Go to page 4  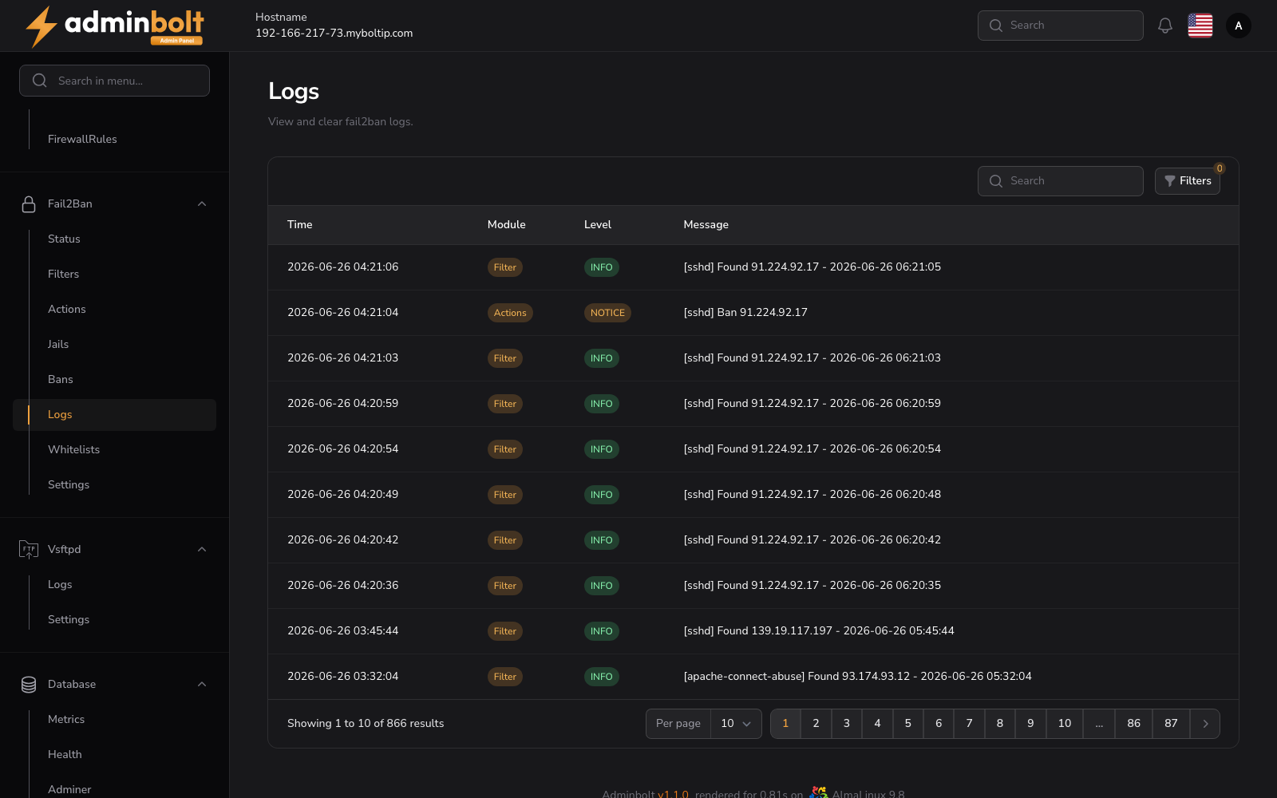tap(877, 724)
